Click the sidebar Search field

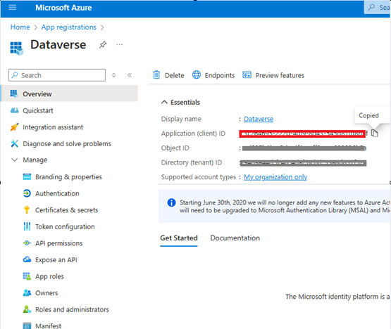(x=57, y=75)
